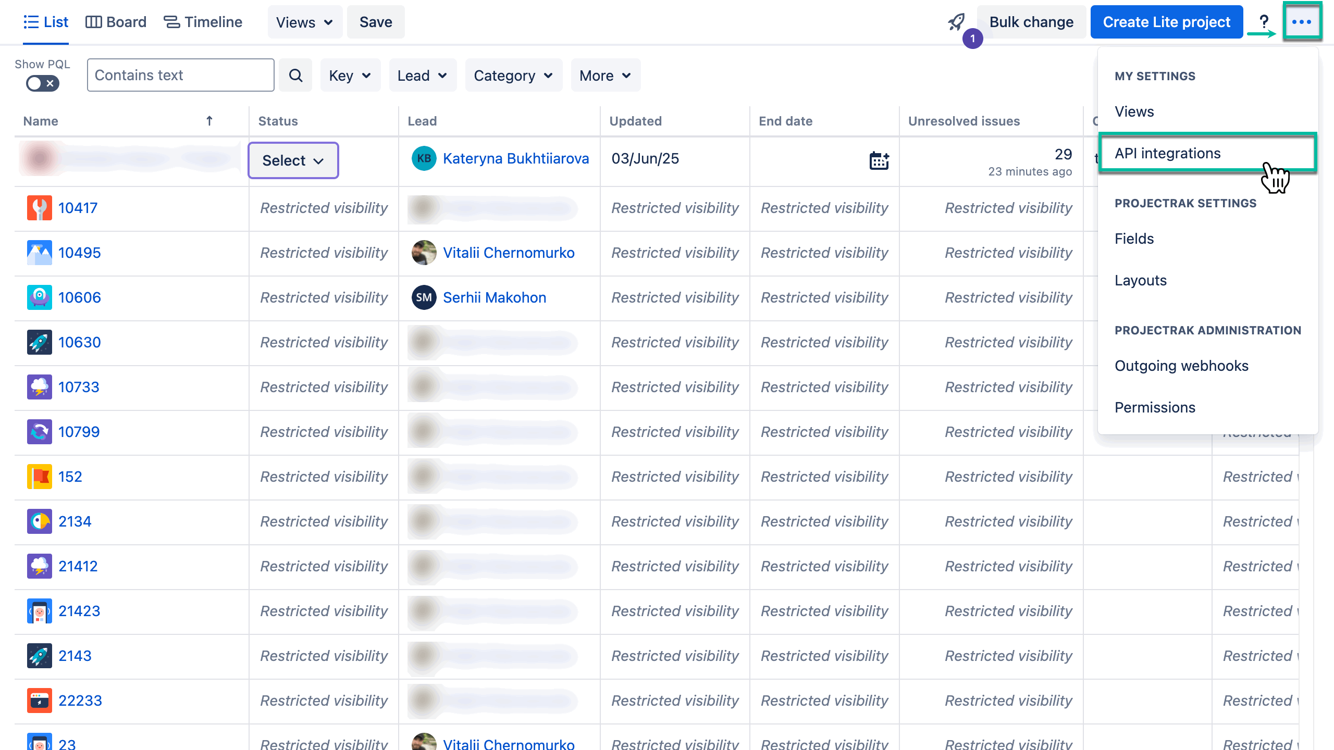Select API integrations from the settings menu

1168,153
